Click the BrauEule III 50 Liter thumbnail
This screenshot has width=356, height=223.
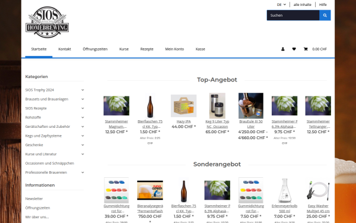[251, 106]
